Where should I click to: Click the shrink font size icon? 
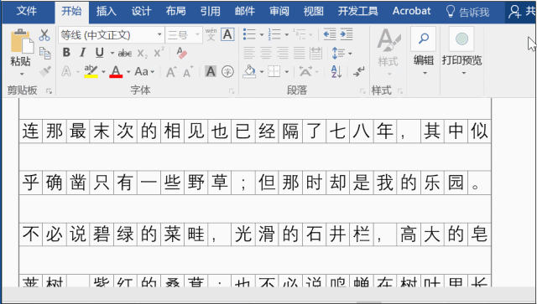point(188,72)
